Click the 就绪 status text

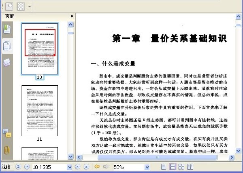6,167
